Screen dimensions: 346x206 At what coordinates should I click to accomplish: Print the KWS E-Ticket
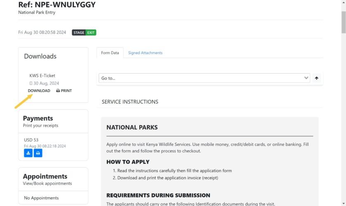pos(64,91)
